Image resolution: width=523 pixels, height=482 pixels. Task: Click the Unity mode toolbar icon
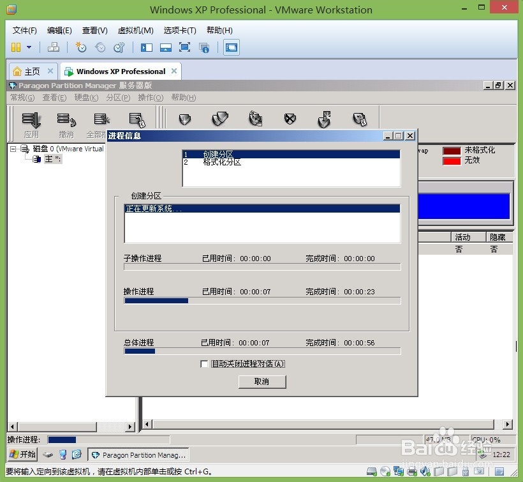point(204,48)
